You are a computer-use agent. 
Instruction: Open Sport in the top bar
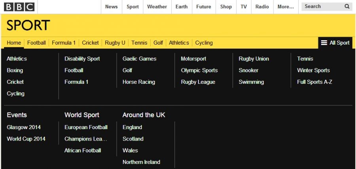[x=133, y=7]
